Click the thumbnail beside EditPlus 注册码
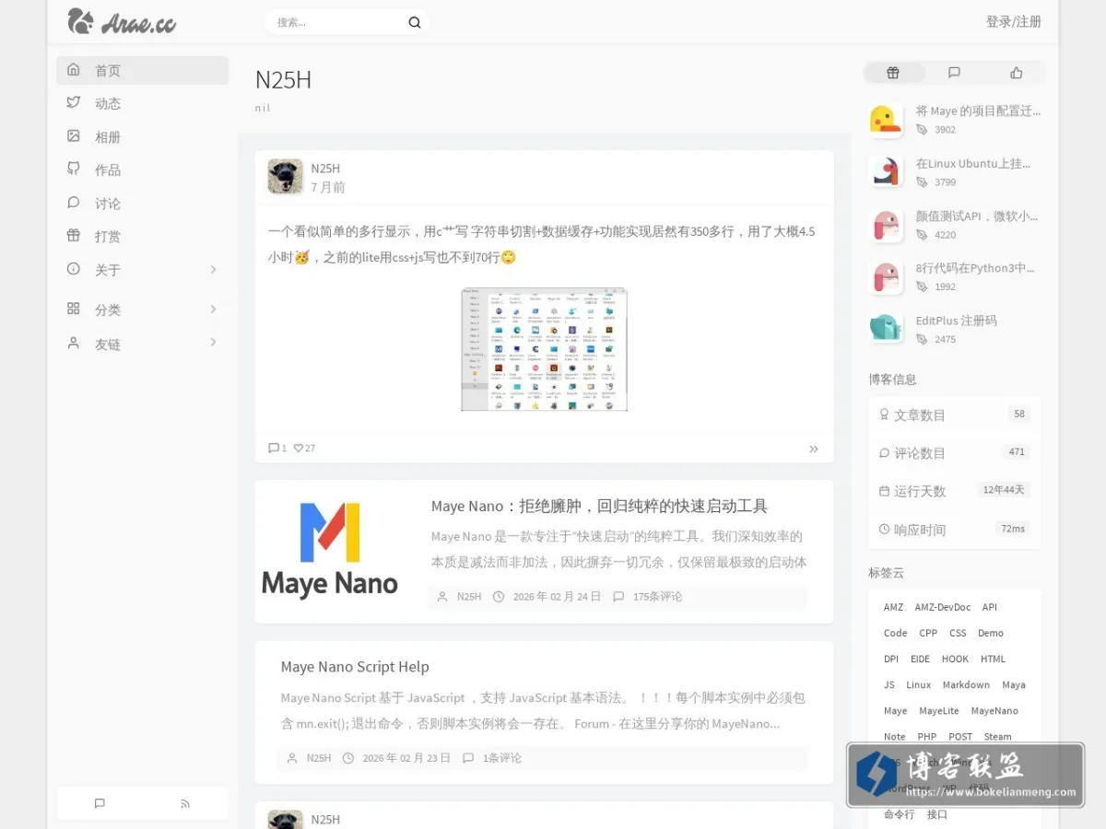Viewport: 1106px width, 829px height. 886,330
